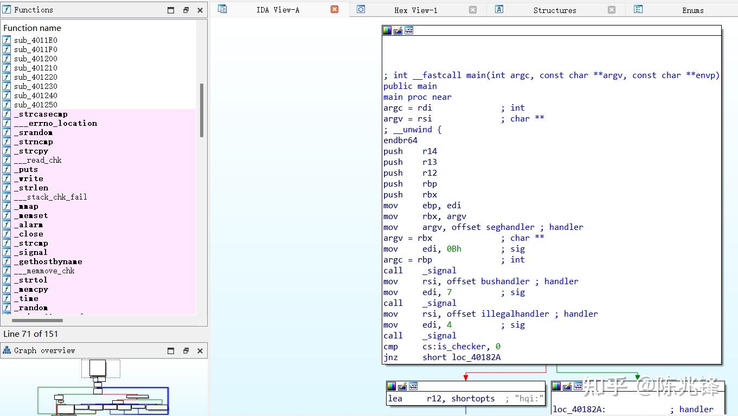Click the Enums tab icon

638,9
